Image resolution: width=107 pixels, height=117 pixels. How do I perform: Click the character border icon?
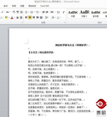tap(21, 12)
